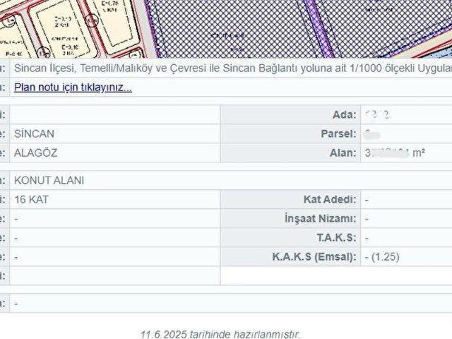The image size is (452, 339).
Task: Click the 'T.A.K.S:' label
Action: [337, 238]
